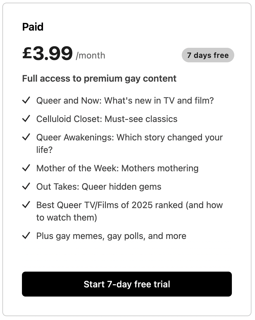Click the /month billing period label

pyautogui.click(x=90, y=56)
